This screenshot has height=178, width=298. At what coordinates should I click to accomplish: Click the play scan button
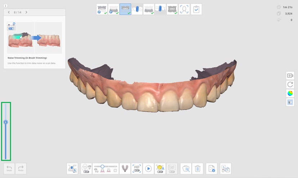(148, 168)
